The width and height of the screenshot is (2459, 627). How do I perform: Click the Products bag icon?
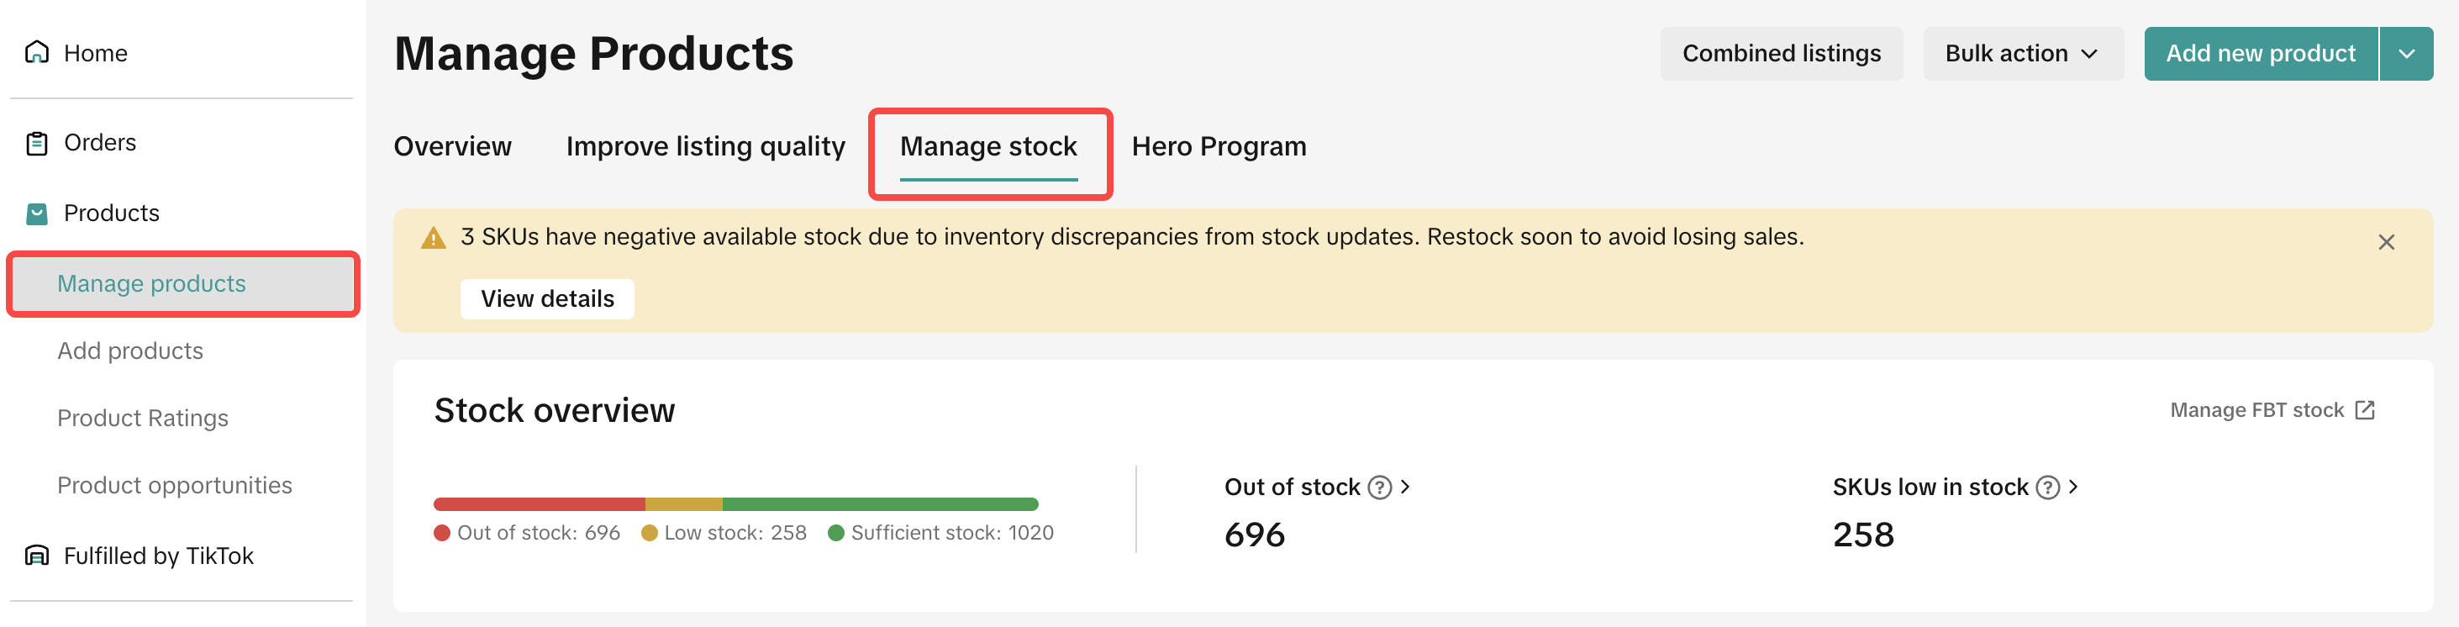36,213
